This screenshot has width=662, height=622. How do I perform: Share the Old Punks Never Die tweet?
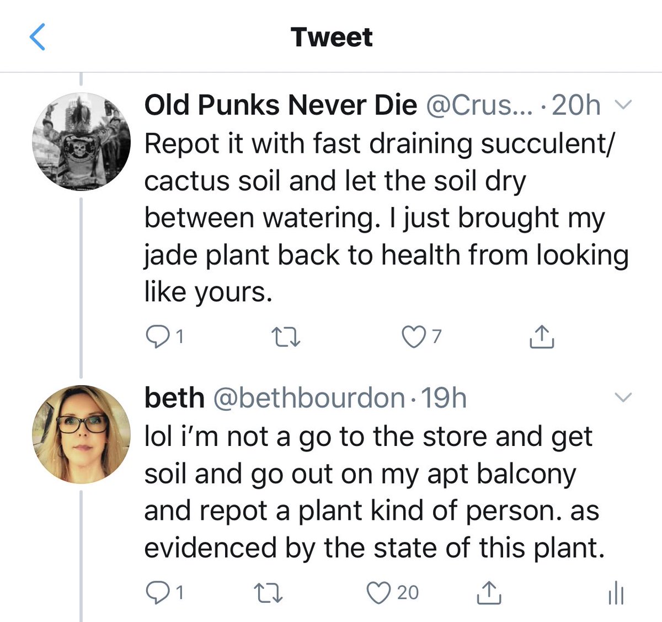coord(541,336)
